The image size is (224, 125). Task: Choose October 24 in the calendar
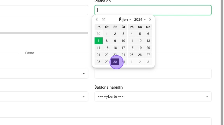point(123,55)
